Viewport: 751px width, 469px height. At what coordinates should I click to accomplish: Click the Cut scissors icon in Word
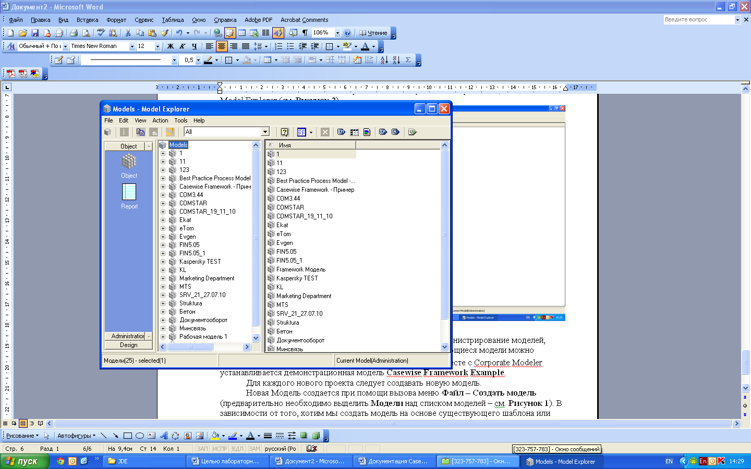[128, 33]
